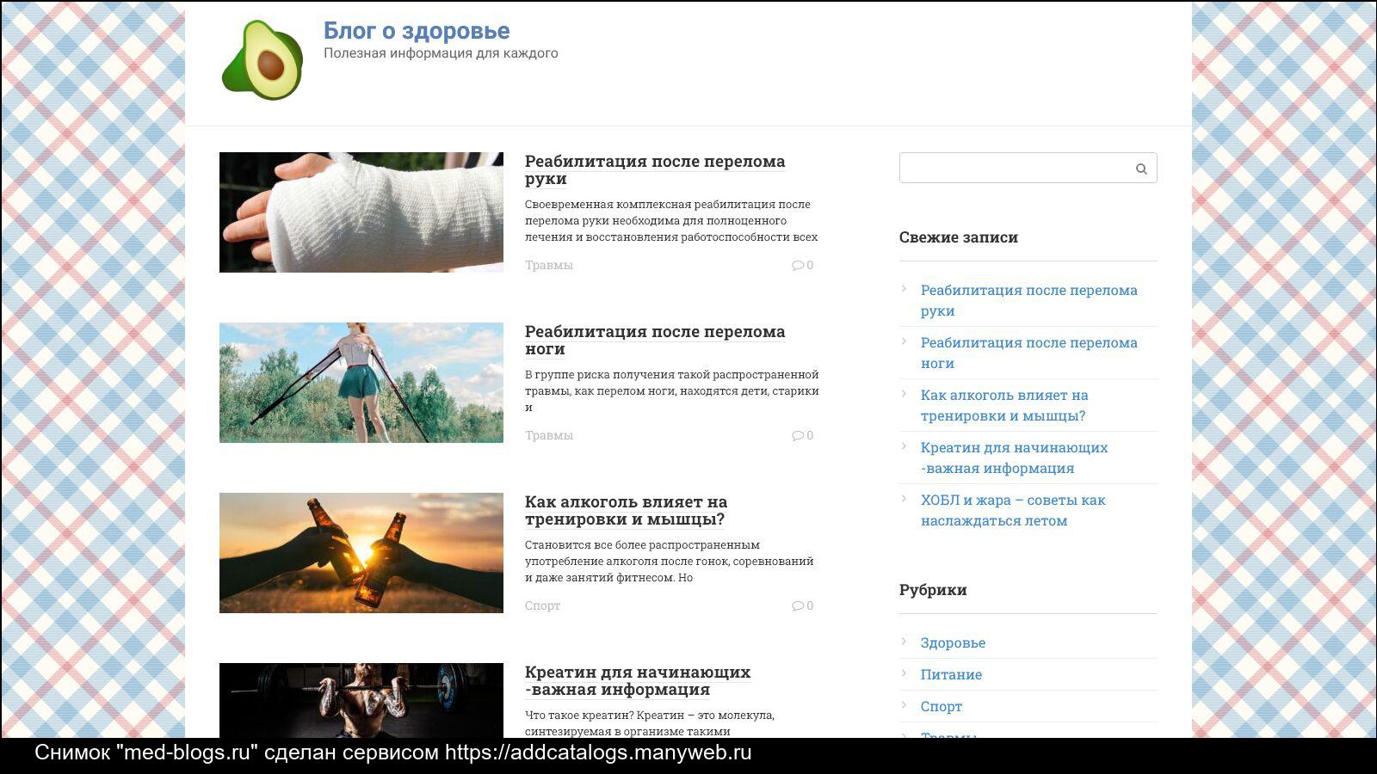This screenshot has height=774, width=1377.
Task: Open the Питание rubric in sidebar
Action: (x=951, y=674)
